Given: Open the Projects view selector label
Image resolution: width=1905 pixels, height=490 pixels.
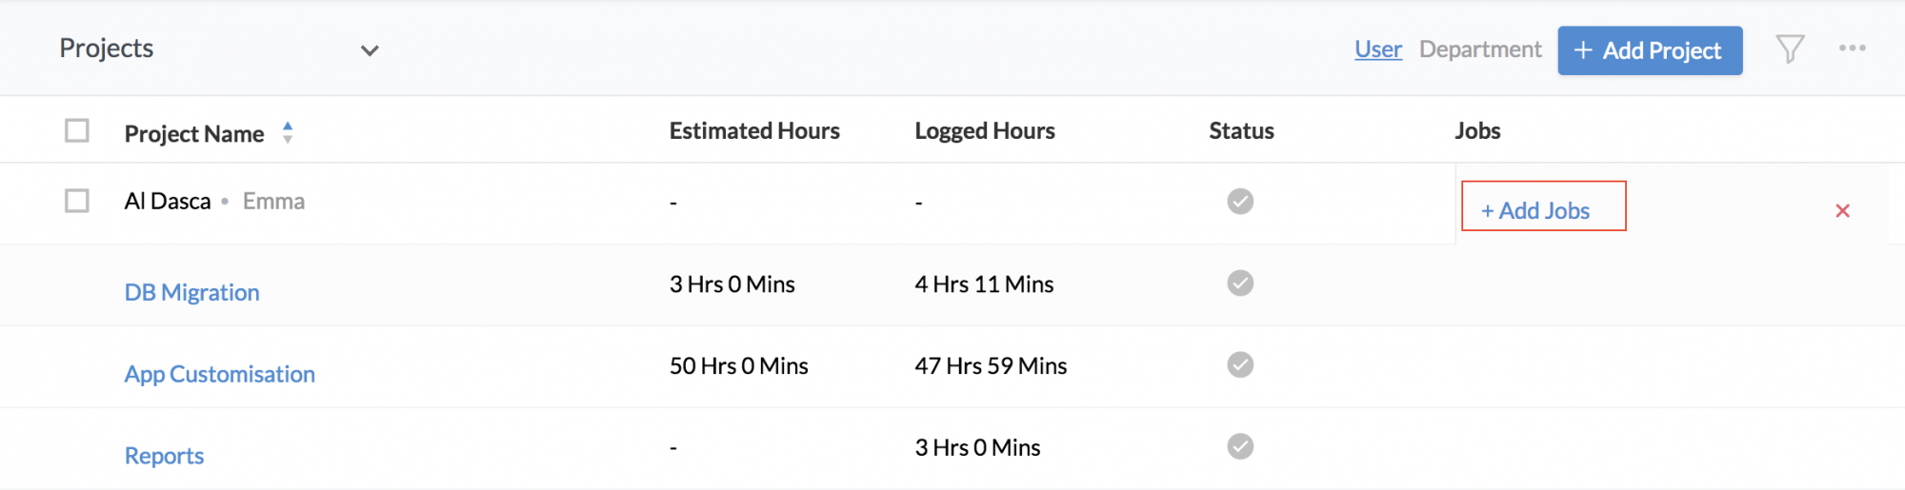Looking at the screenshot, I should click(x=106, y=49).
